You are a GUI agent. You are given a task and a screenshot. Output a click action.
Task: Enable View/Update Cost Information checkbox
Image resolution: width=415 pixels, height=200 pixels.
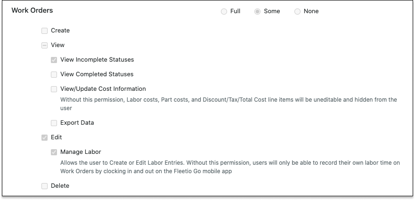click(x=54, y=89)
